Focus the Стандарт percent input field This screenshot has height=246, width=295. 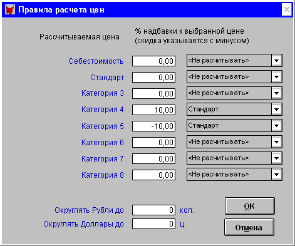coord(153,78)
